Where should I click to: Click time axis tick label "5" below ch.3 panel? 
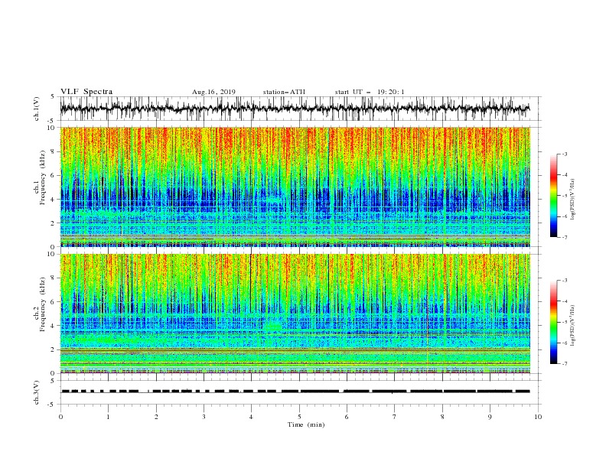299,417
